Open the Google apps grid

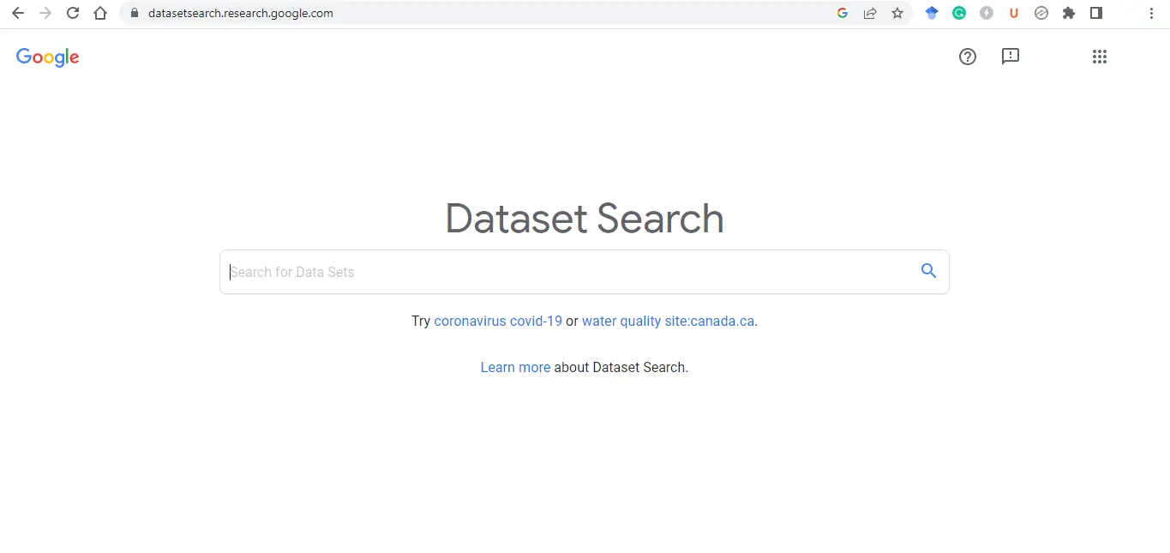tap(1100, 57)
